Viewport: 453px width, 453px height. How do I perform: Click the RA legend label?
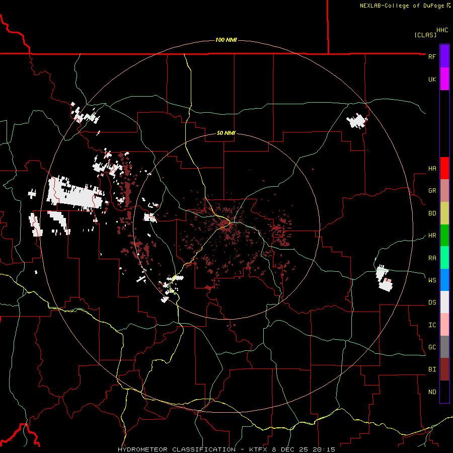pos(432,258)
